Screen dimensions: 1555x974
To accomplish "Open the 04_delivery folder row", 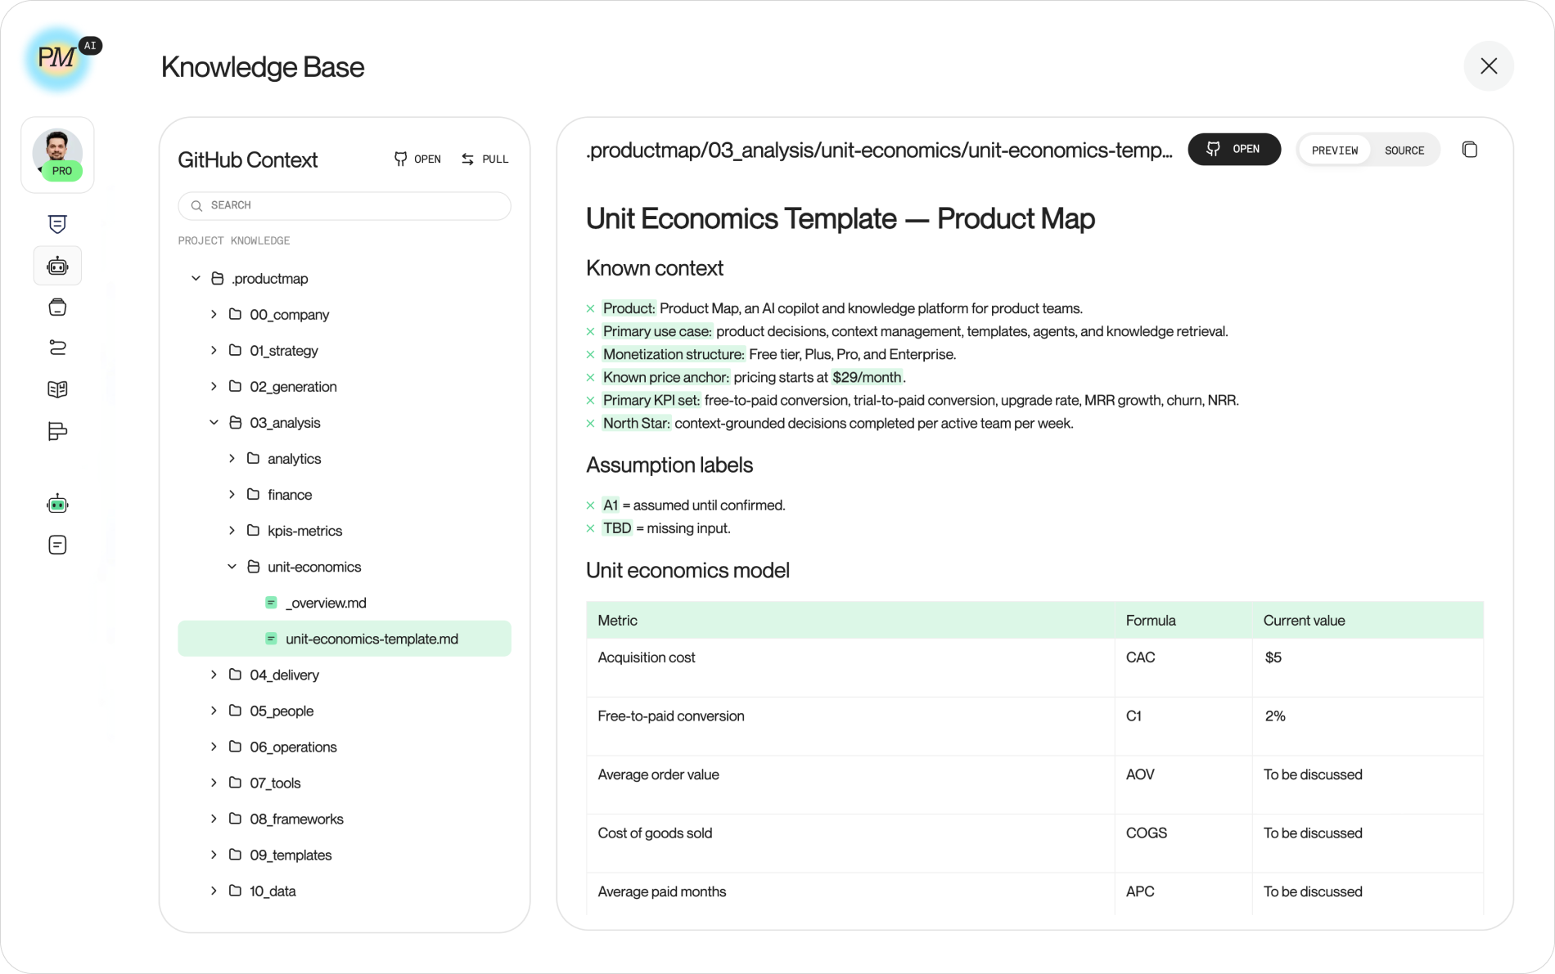I will click(345, 675).
